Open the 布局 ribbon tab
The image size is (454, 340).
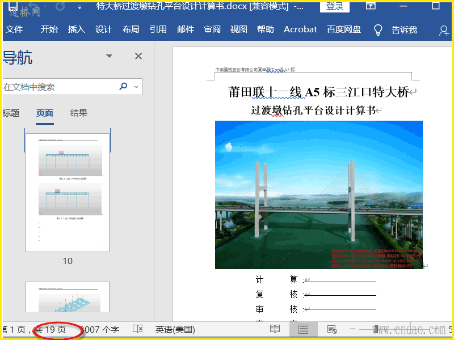[x=131, y=29]
